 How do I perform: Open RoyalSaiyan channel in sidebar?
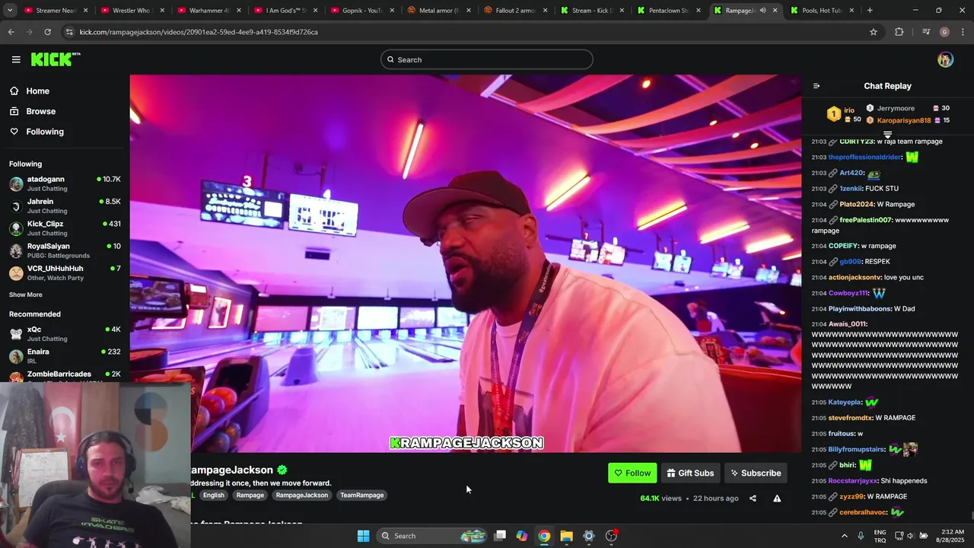[65, 250]
